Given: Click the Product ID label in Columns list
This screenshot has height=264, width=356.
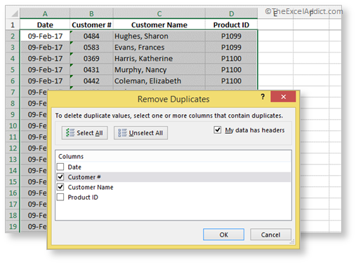Looking at the screenshot, I should click(83, 197).
